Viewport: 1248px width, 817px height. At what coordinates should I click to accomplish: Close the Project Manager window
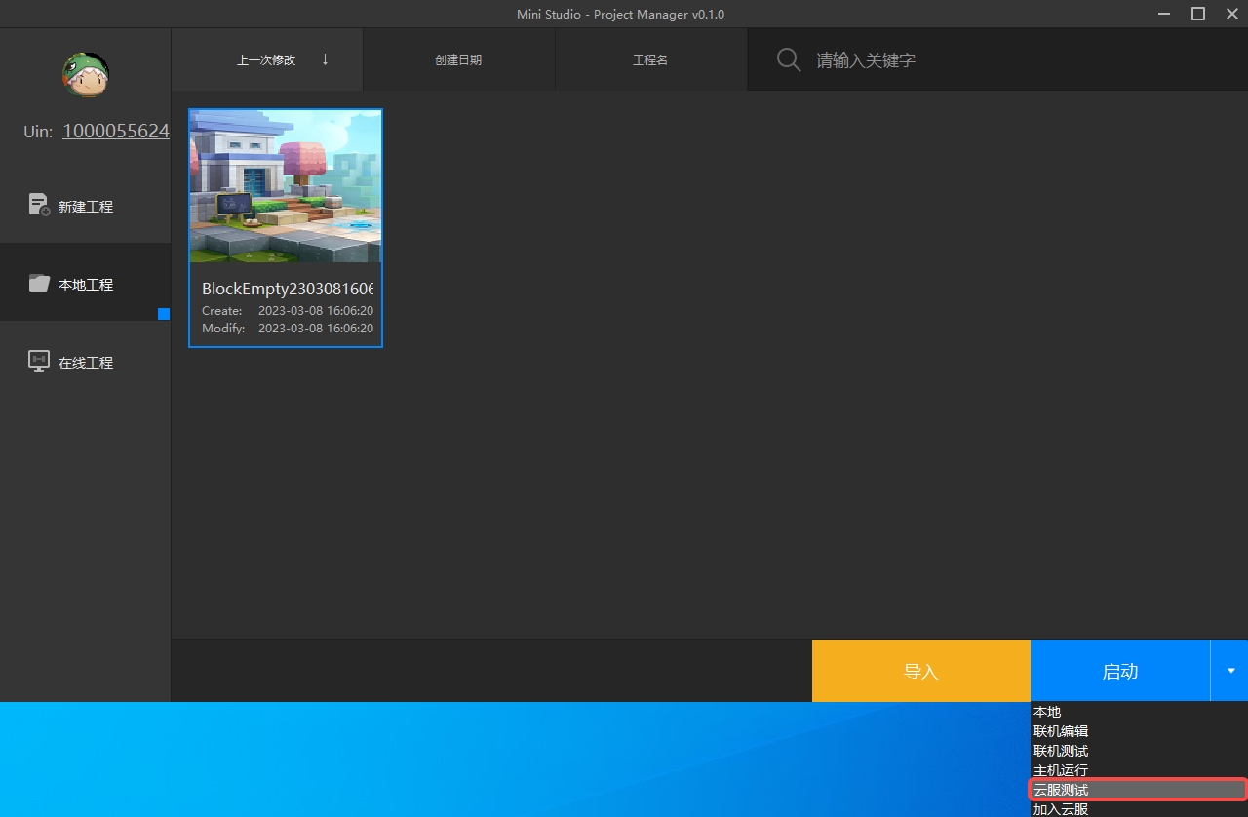point(1231,14)
